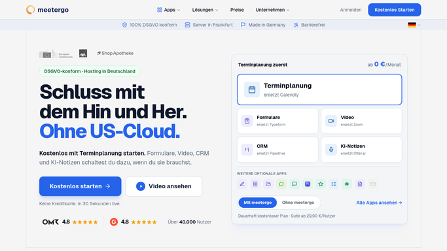This screenshot has width=447, height=251.
Task: Follow the Alle Apps ansehen link
Action: [379, 203]
